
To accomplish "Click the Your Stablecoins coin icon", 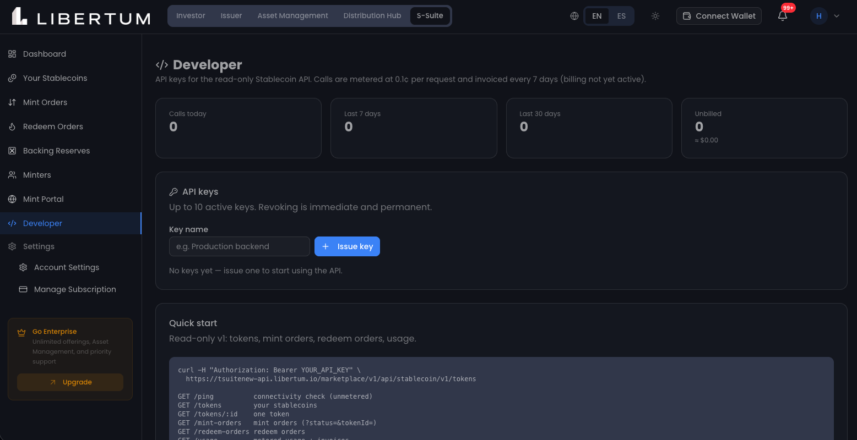I will click(12, 78).
